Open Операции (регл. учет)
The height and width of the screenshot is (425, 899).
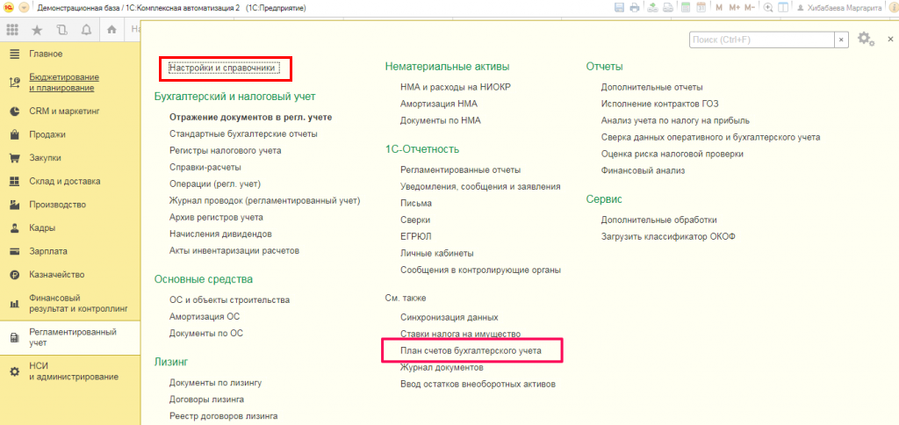tap(215, 184)
